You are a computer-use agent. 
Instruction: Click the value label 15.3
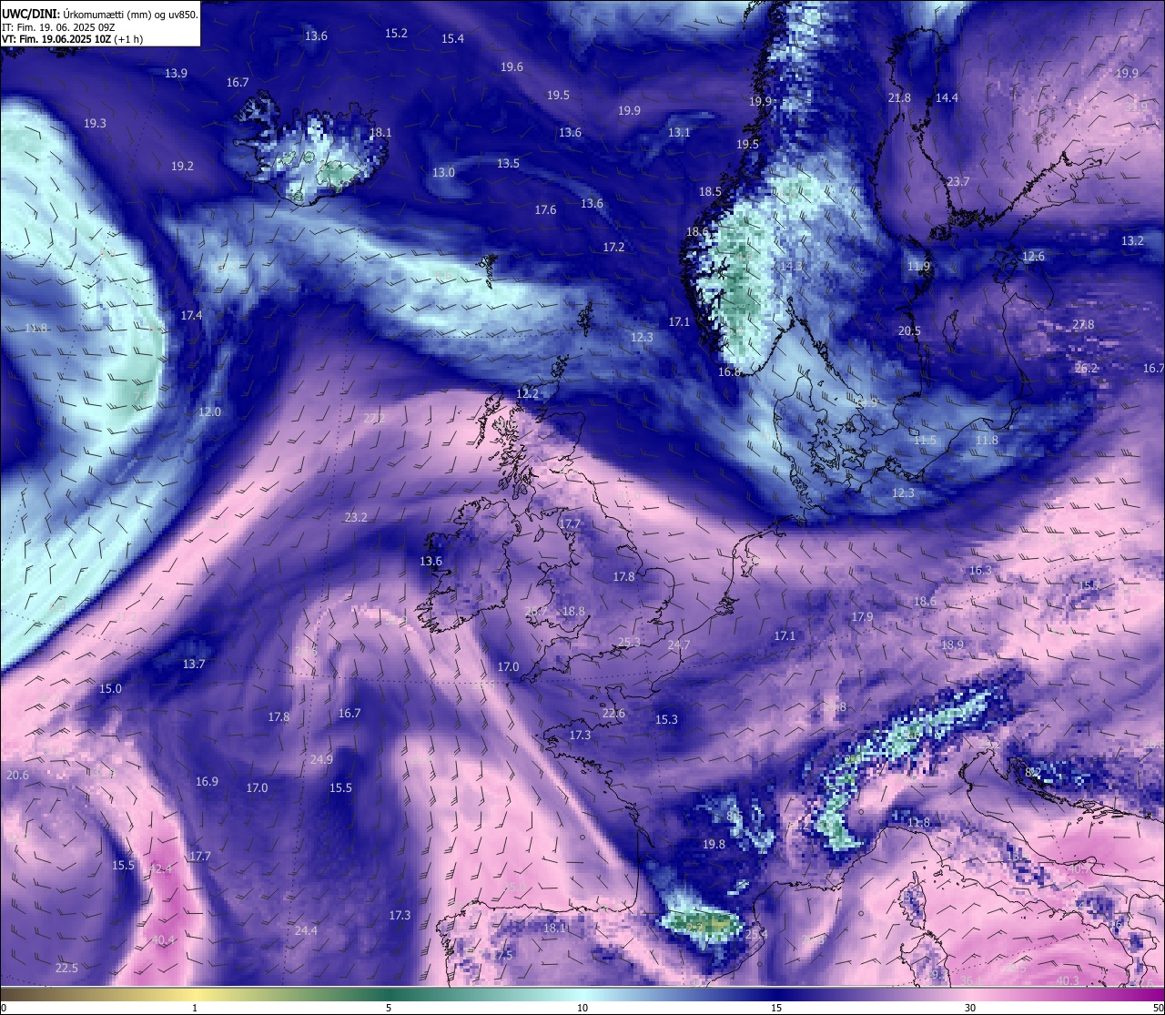tap(666, 719)
